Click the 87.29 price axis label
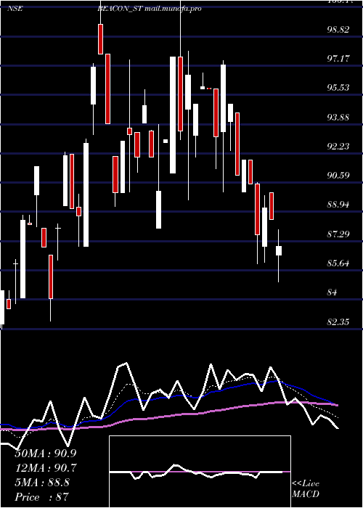This screenshot has height=508, width=363. 338,234
